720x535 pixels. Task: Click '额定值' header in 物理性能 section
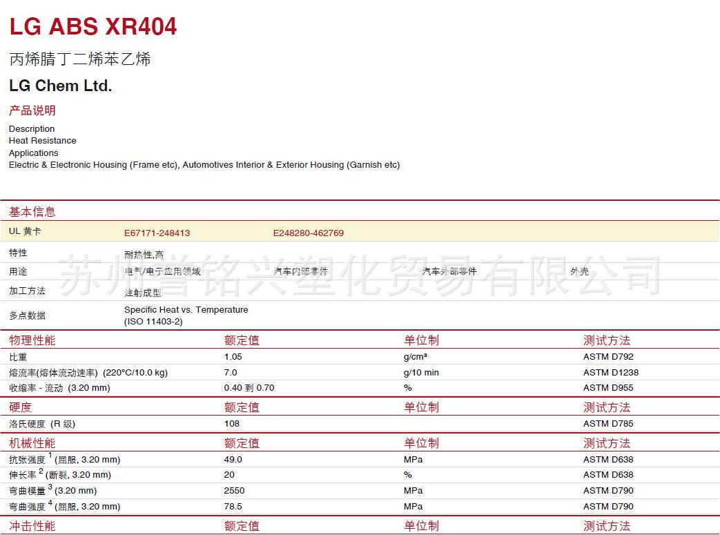coord(242,340)
